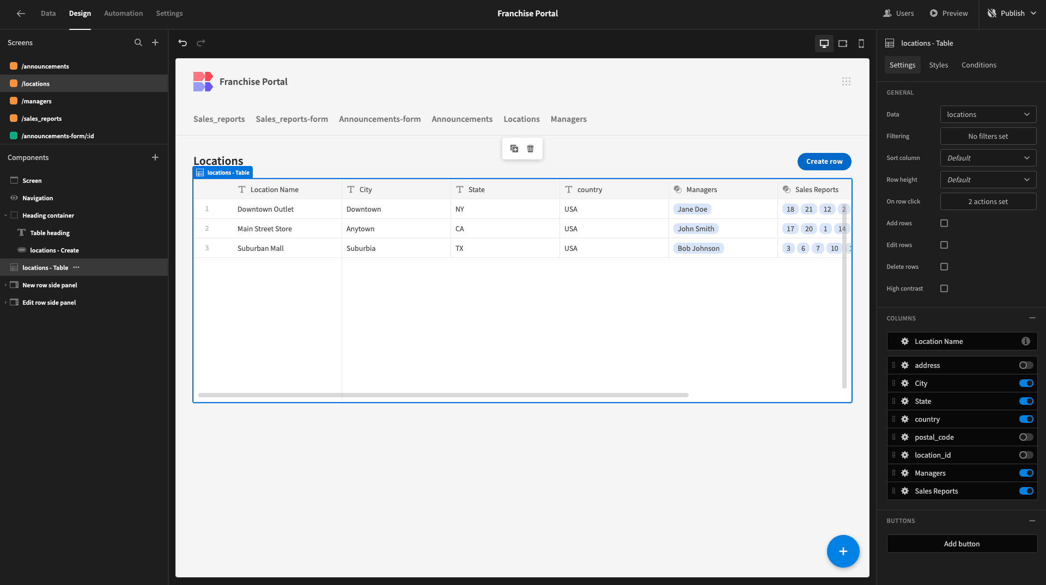This screenshot has height=585, width=1046.
Task: Search screens with magnifier icon
Action: [x=138, y=42]
